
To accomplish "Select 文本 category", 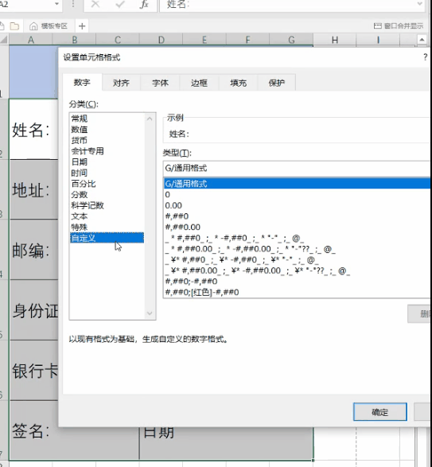I will (107, 216).
